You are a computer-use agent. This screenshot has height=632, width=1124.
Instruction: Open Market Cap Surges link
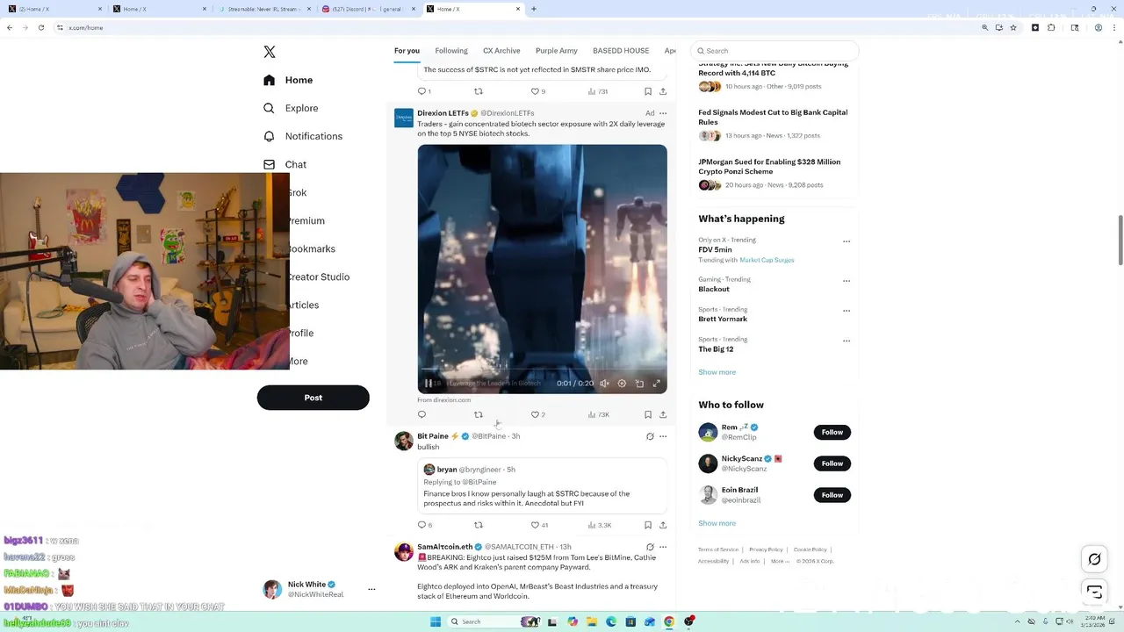pyautogui.click(x=767, y=260)
